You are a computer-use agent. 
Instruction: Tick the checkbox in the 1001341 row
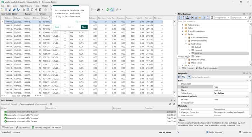[x=65, y=46]
